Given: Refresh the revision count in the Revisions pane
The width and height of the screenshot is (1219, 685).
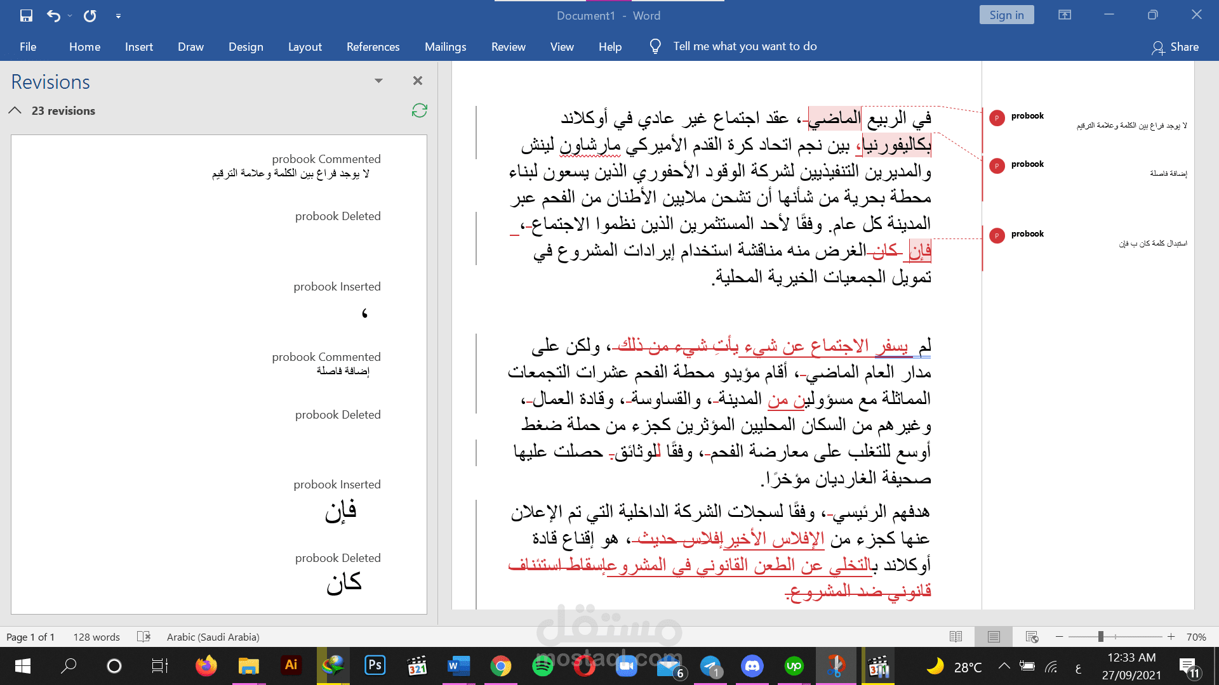Looking at the screenshot, I should click(x=420, y=110).
